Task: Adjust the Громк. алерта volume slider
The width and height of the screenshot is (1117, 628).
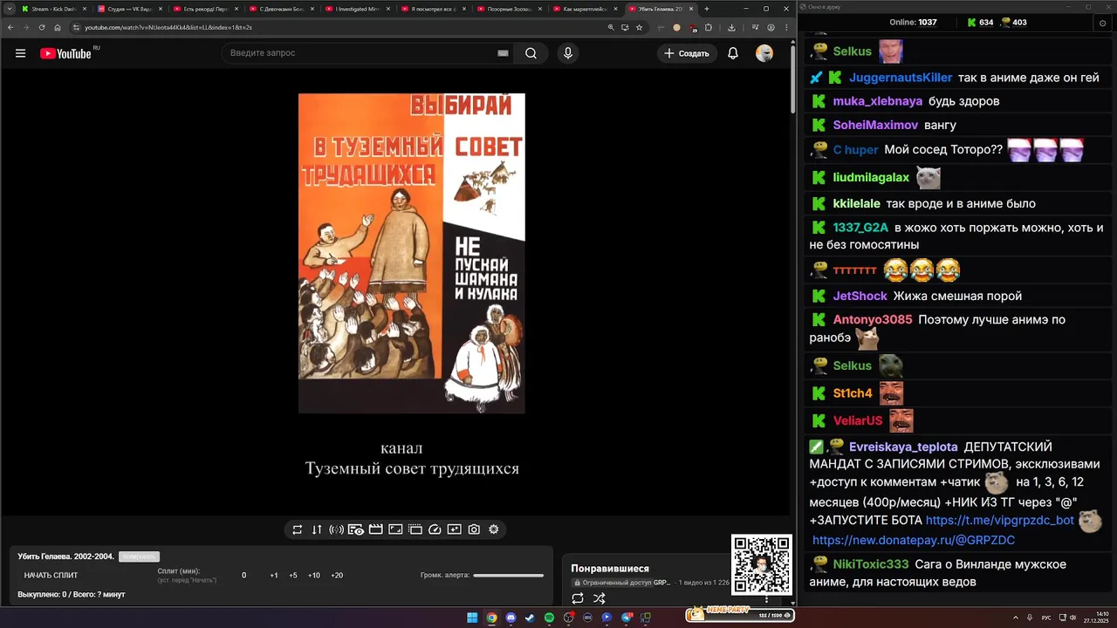Action: [x=508, y=576]
